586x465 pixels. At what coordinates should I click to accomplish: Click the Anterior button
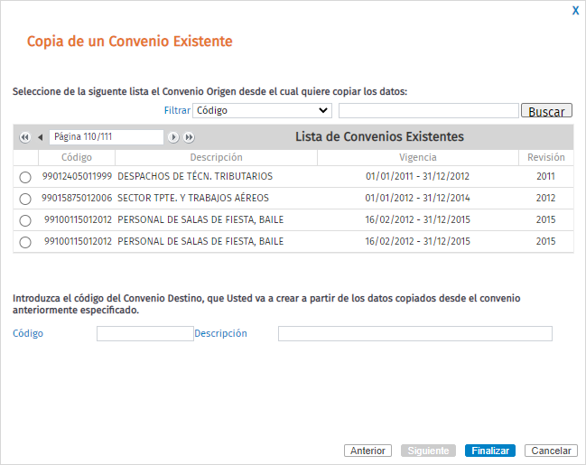pos(367,451)
